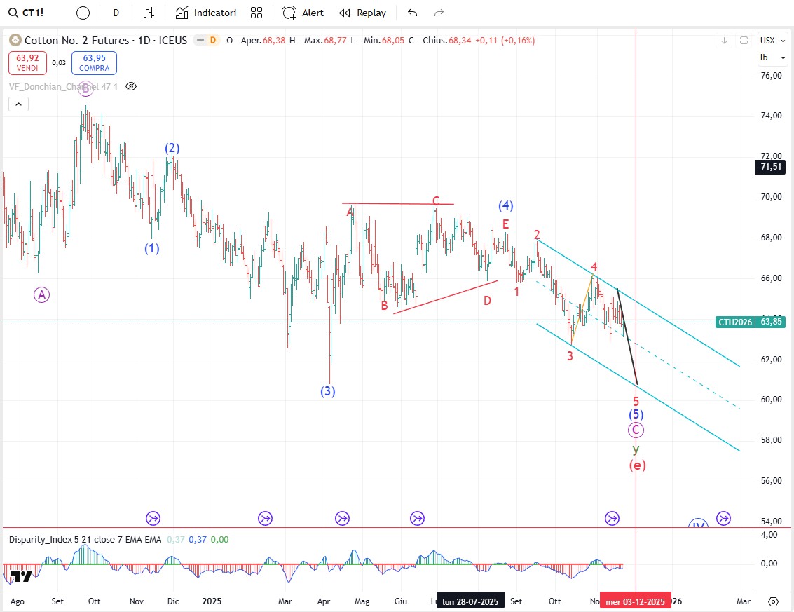The height and width of the screenshot is (612, 794).
Task: Select the circled C wave label
Action: point(636,430)
